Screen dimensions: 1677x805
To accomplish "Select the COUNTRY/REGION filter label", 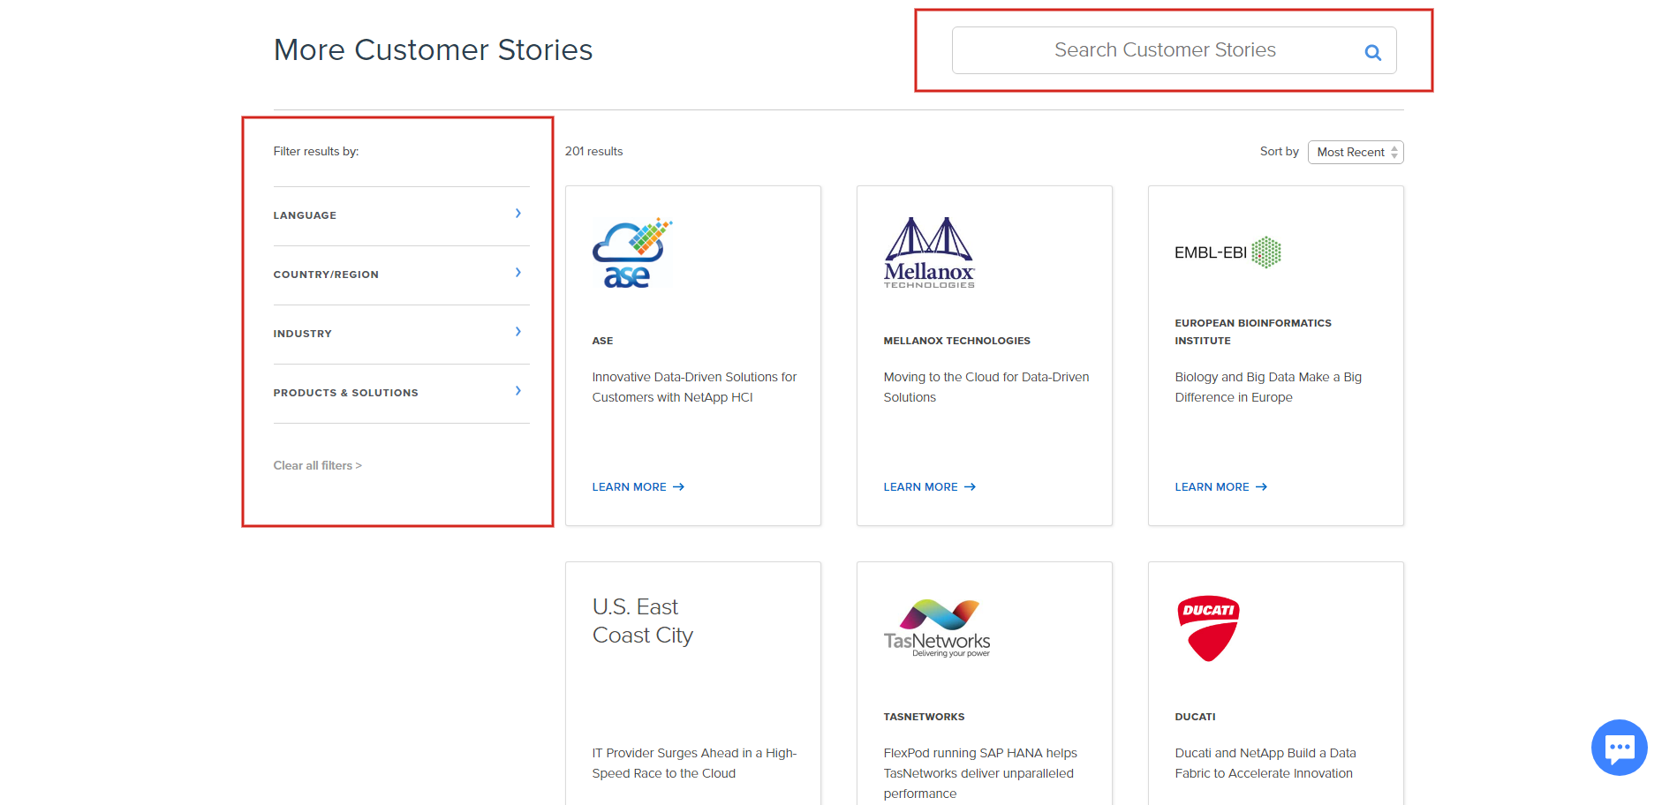I will (326, 275).
